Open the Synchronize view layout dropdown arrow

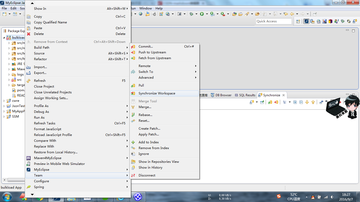tap(290, 102)
